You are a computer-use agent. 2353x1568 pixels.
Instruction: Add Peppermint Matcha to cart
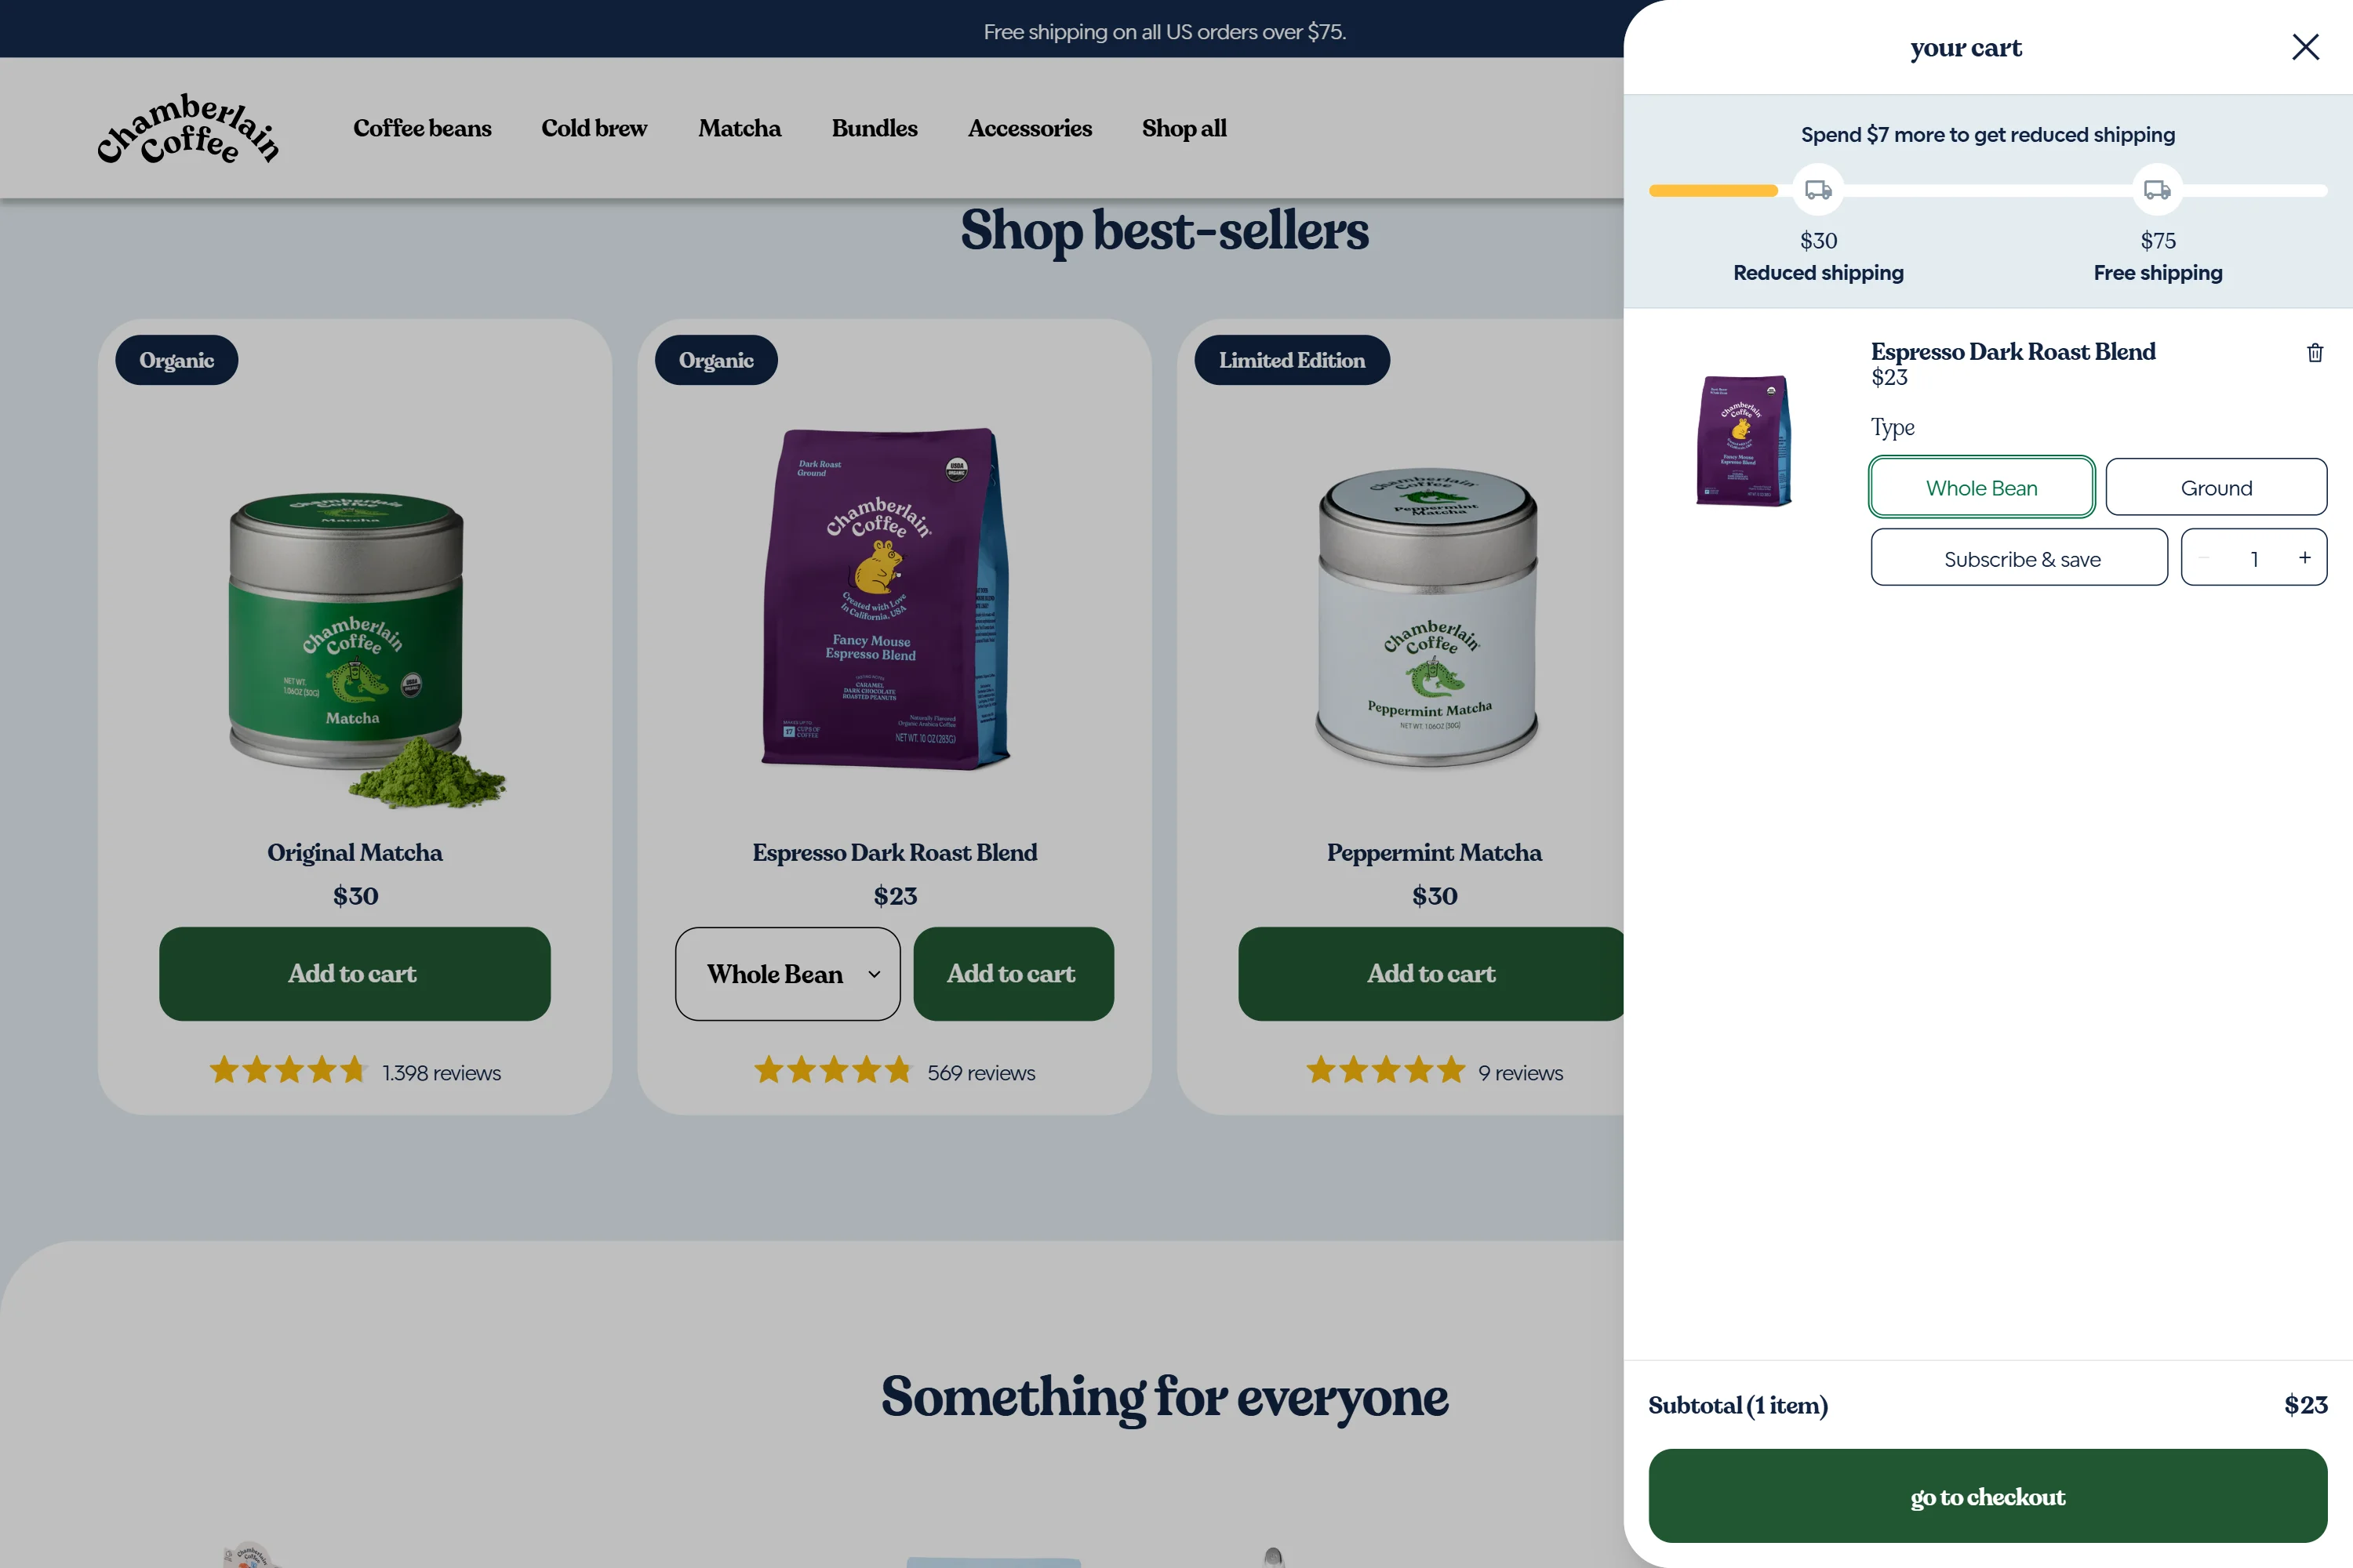[x=1431, y=974]
